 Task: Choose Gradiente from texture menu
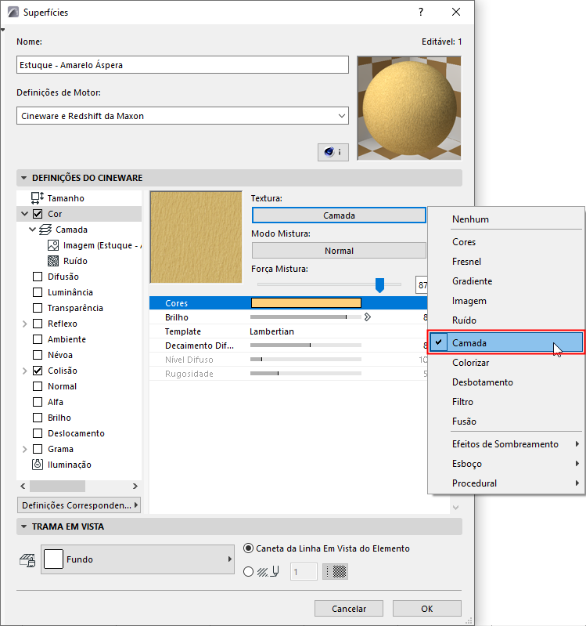coord(506,281)
